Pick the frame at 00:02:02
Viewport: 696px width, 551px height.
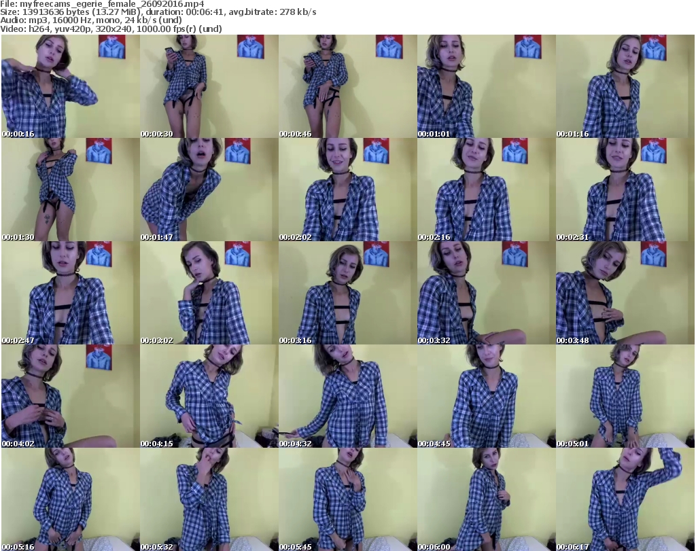pyautogui.click(x=347, y=190)
